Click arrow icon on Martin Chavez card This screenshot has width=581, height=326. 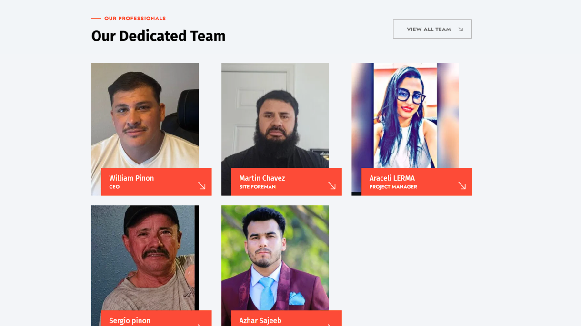click(x=331, y=185)
